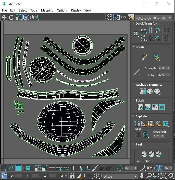Select the Pan view hand tool

142,175
